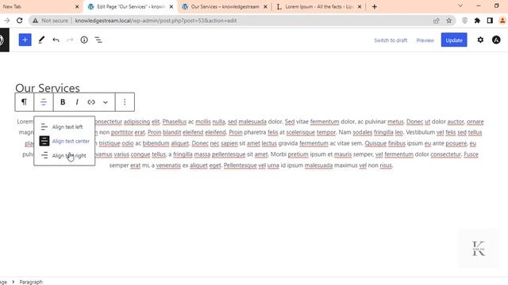
Task: Open the browser profile avatar
Action: click(502, 21)
